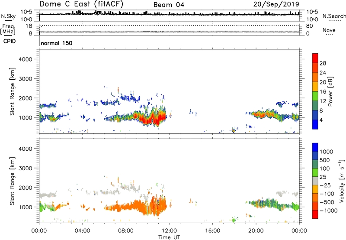This screenshot has width=346, height=240.
Task: Select the 'normal 150' CPID text
Action: point(57,43)
